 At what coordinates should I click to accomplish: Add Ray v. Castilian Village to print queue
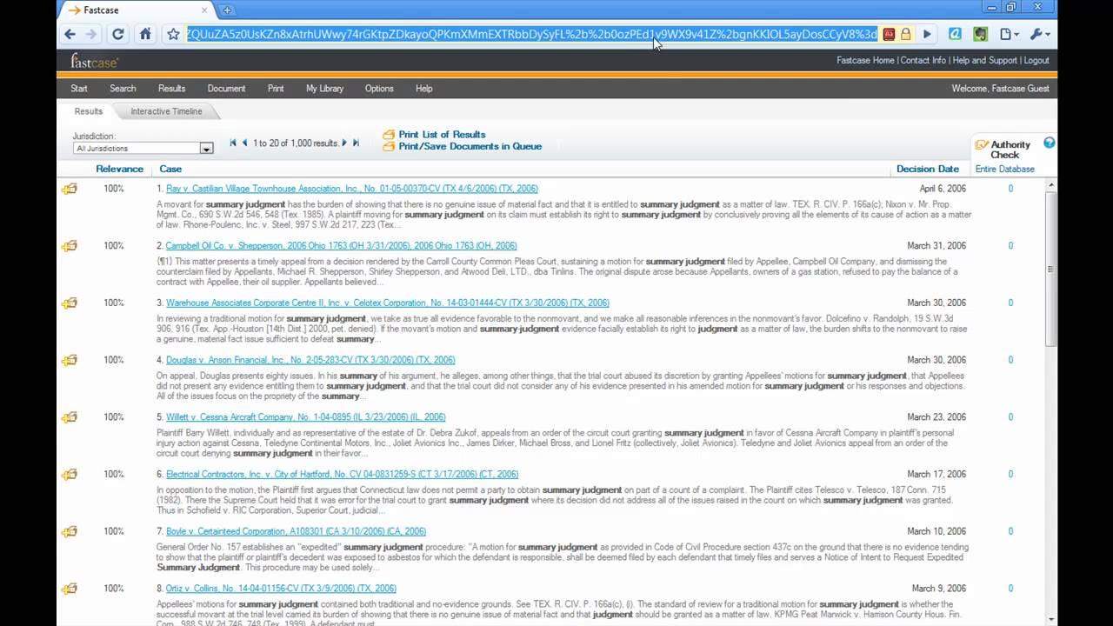[x=70, y=189]
